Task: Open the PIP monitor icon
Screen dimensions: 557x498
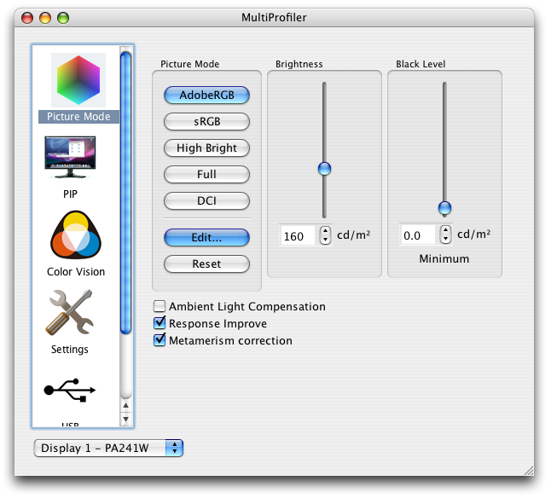Action: 70,159
